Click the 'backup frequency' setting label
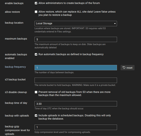Screen dimensions: 141x136 pos(15,67)
